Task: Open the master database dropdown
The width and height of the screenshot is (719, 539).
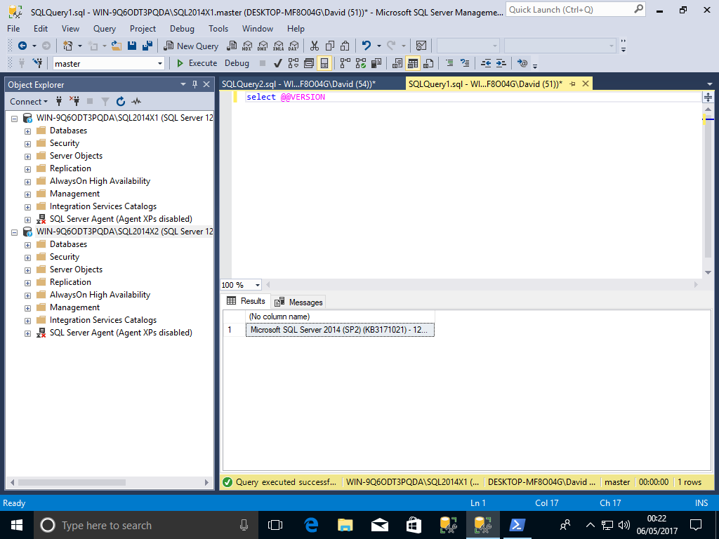Action: coord(160,63)
